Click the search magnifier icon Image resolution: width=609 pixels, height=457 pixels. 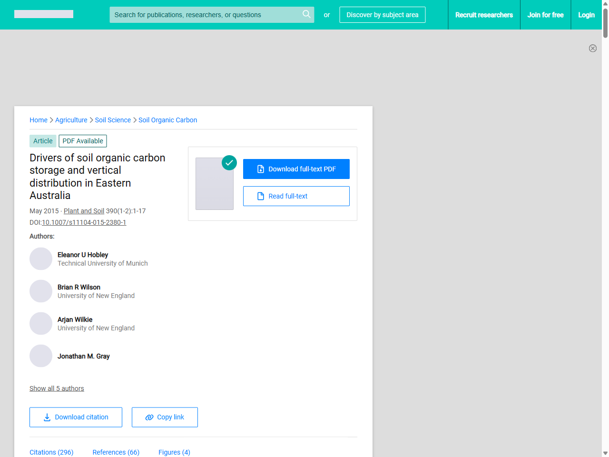(x=306, y=14)
